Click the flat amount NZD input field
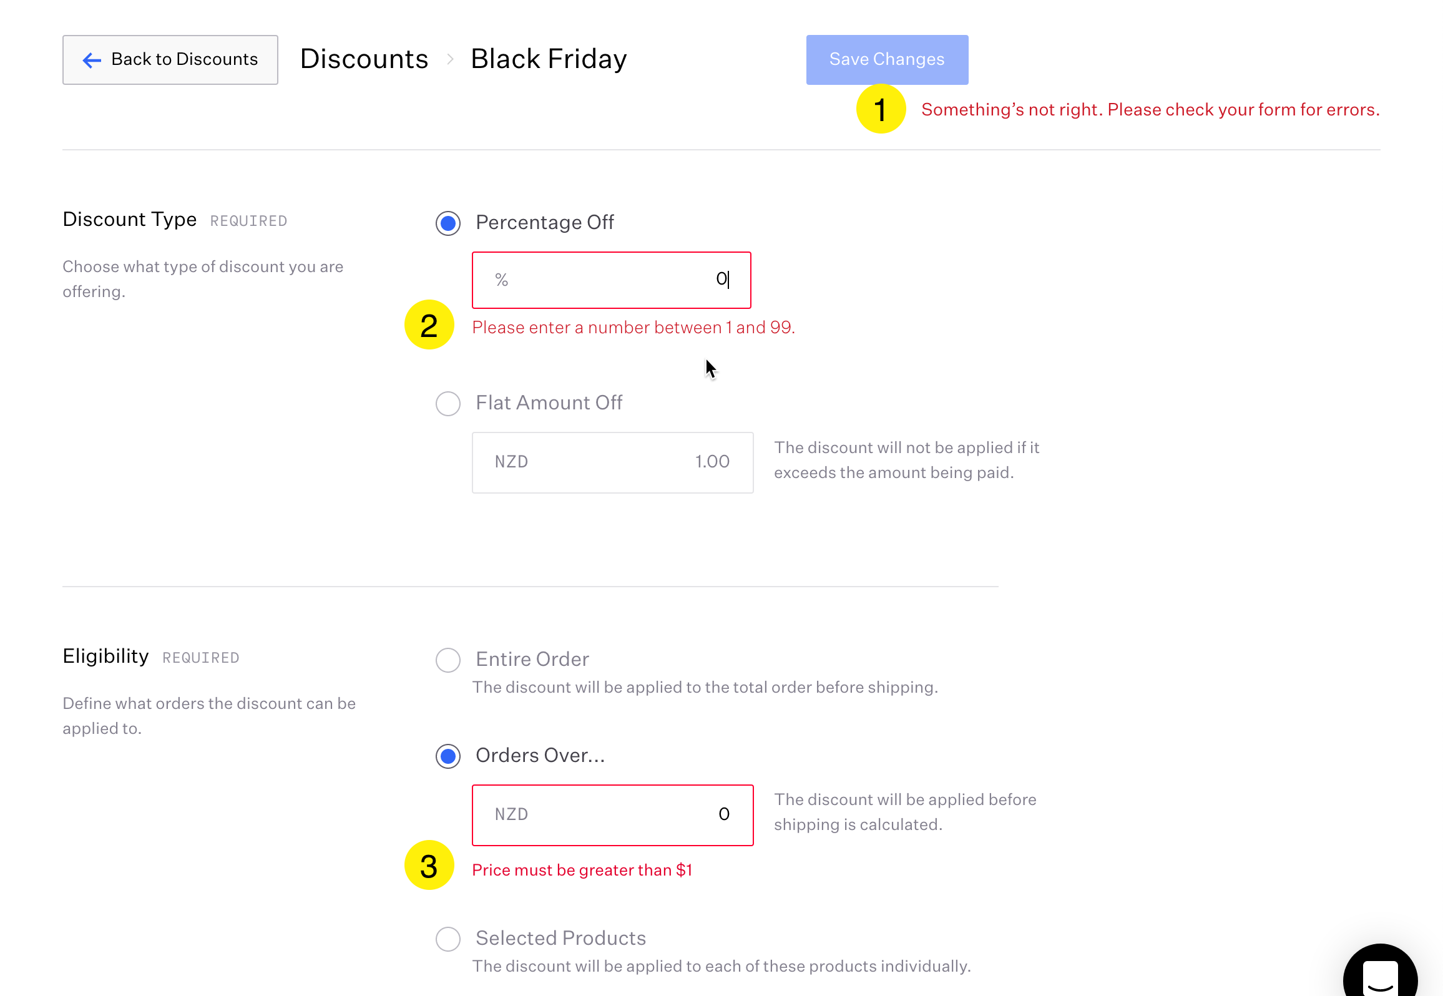 point(612,462)
